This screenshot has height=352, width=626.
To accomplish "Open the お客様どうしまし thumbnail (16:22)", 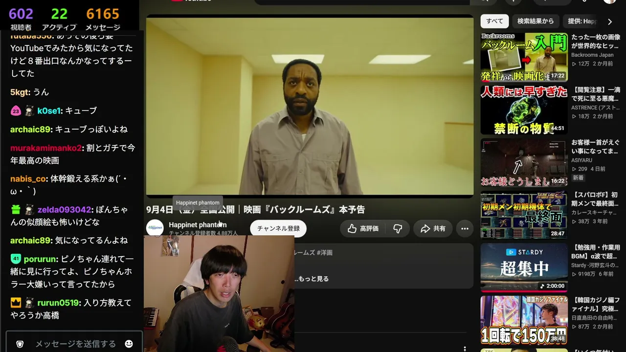I will pyautogui.click(x=524, y=162).
